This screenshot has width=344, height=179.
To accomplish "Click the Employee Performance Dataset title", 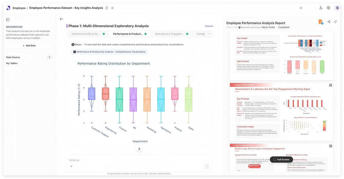I will [66, 8].
